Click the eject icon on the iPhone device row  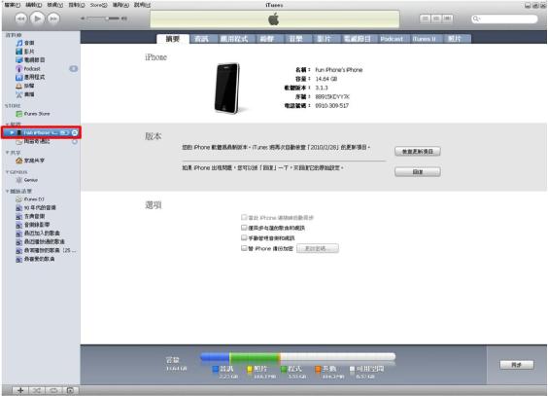(x=75, y=133)
